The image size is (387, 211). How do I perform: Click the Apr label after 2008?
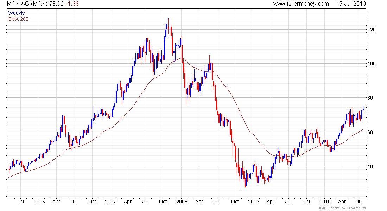tap(199, 202)
